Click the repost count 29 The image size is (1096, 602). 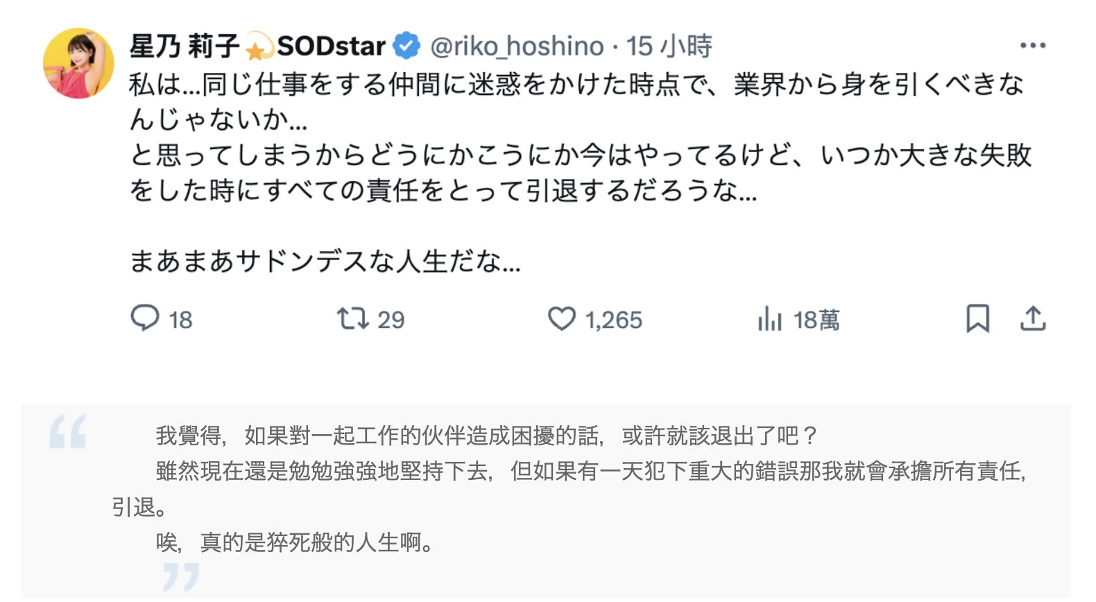click(x=391, y=320)
